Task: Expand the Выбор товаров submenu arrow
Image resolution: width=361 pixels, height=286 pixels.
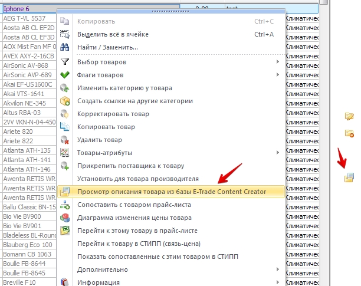Action: pos(278,62)
